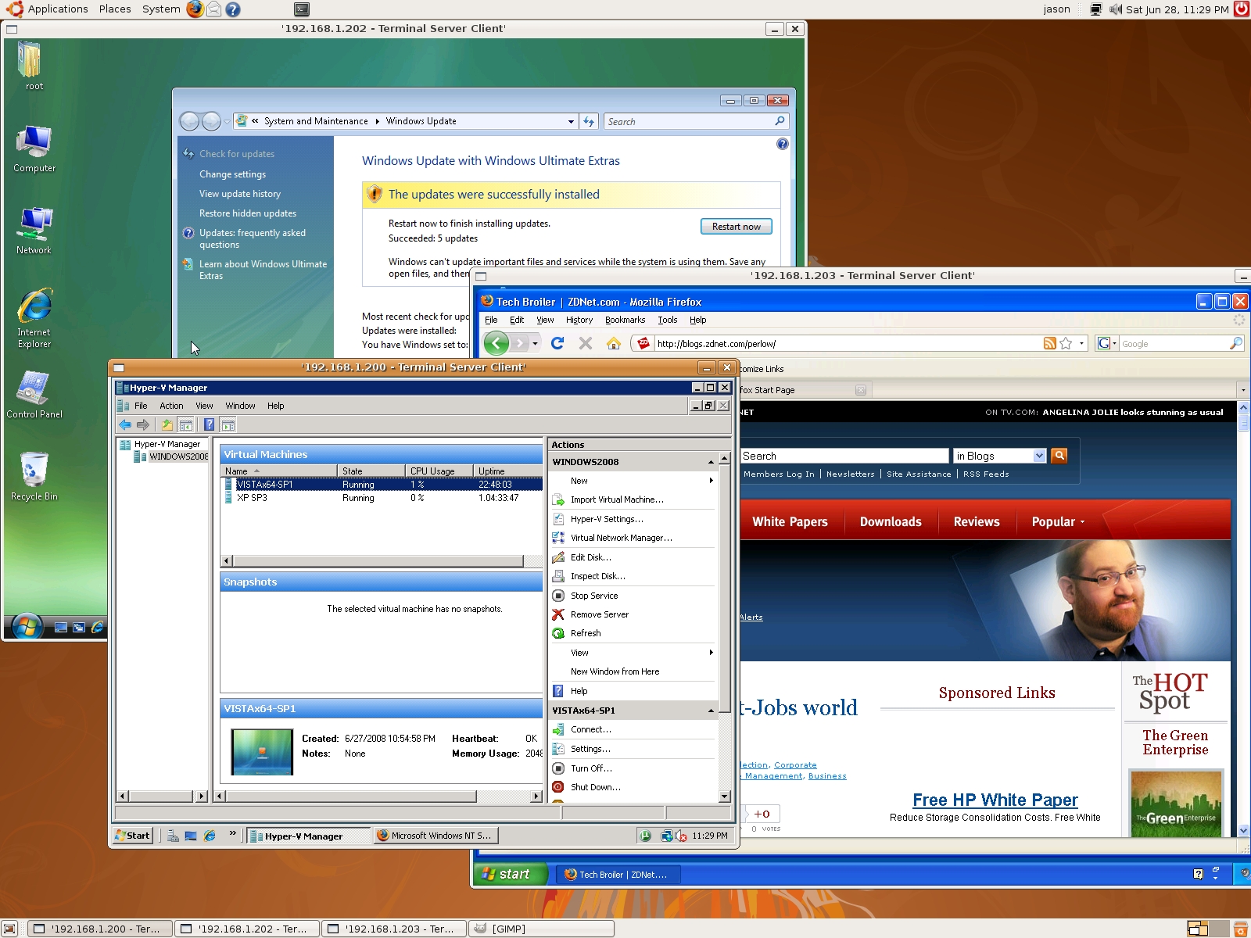Click the Change settings link in Windows Update
1251x938 pixels.
coord(232,174)
